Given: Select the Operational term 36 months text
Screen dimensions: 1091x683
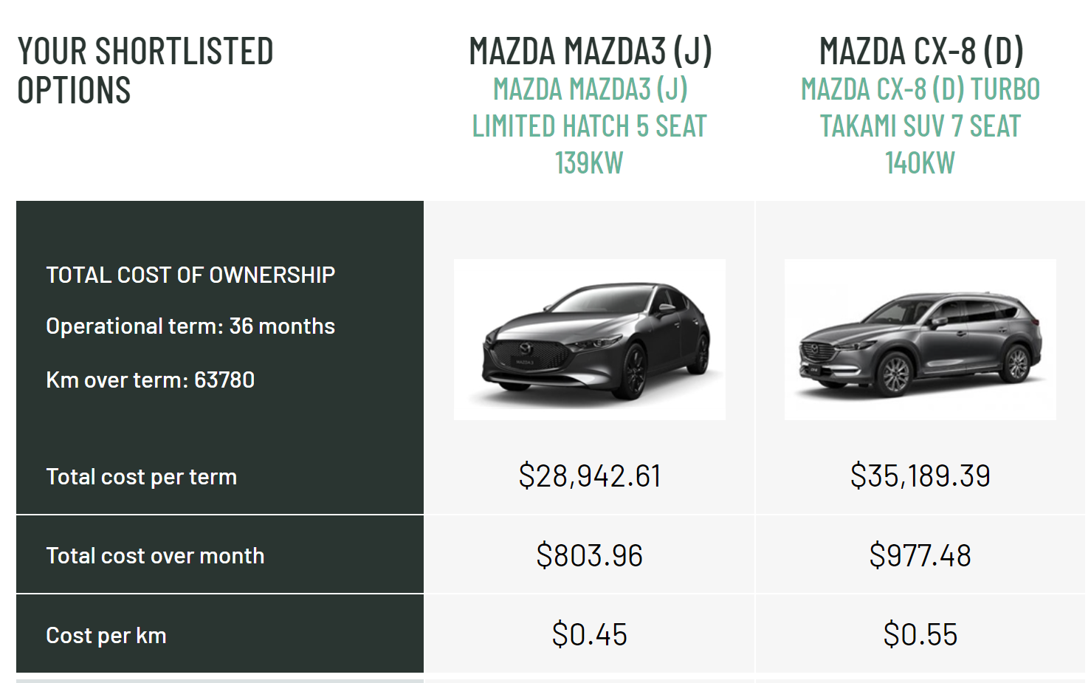Looking at the screenshot, I should pos(190,326).
